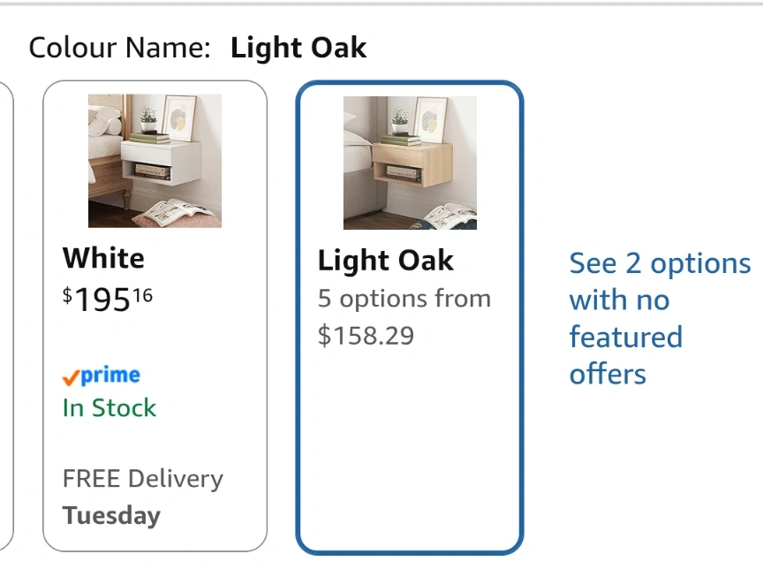Screen dimensions: 763x569
Task: Click the dollar sign of the White price
Action: 67,296
